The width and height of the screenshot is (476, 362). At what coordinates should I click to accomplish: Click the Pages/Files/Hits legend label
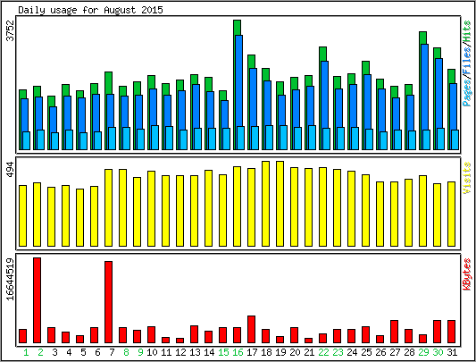467,63
